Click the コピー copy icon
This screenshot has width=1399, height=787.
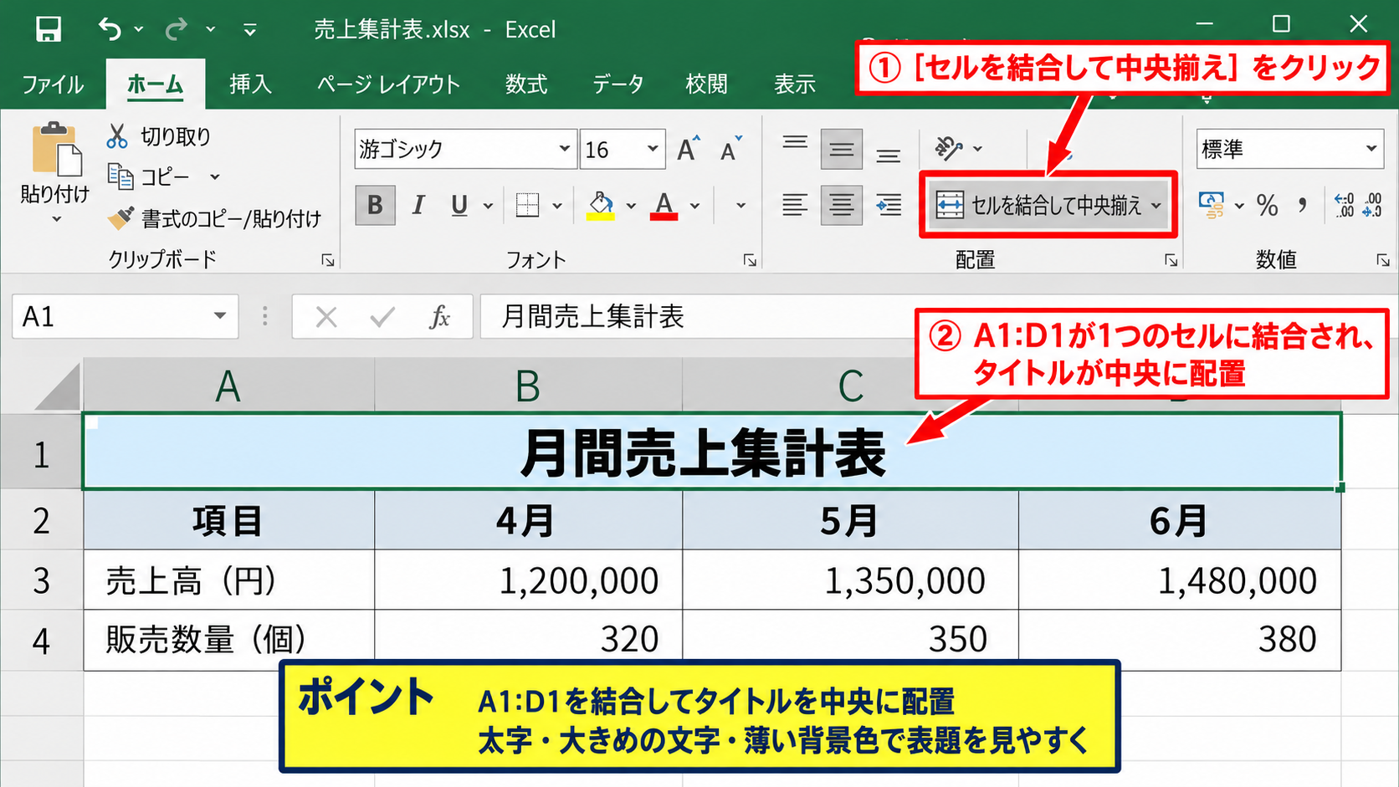pyautogui.click(x=120, y=176)
